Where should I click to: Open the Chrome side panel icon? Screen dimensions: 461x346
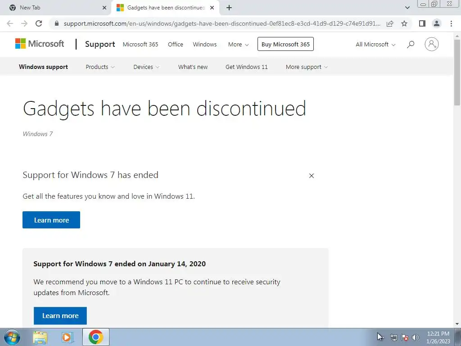[422, 23]
